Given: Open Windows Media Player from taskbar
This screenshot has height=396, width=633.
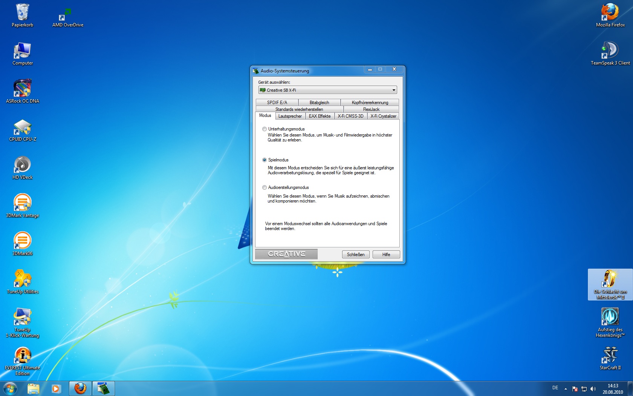Looking at the screenshot, I should [x=56, y=388].
